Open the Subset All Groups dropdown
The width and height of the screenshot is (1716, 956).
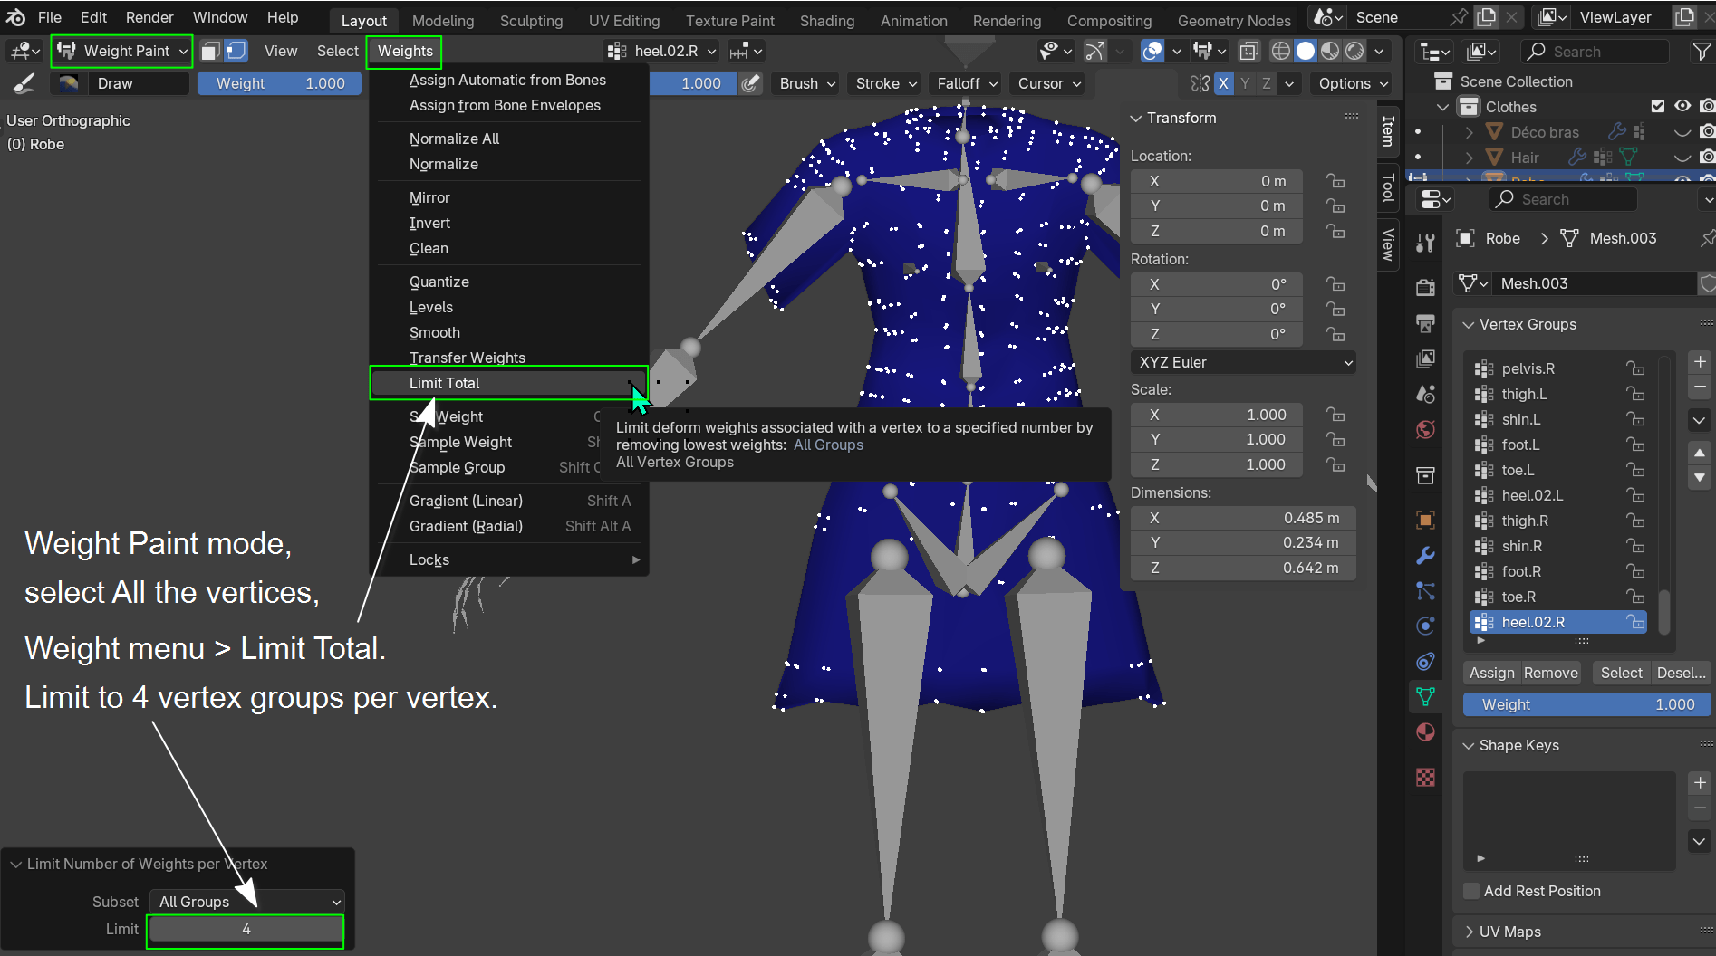click(x=247, y=902)
